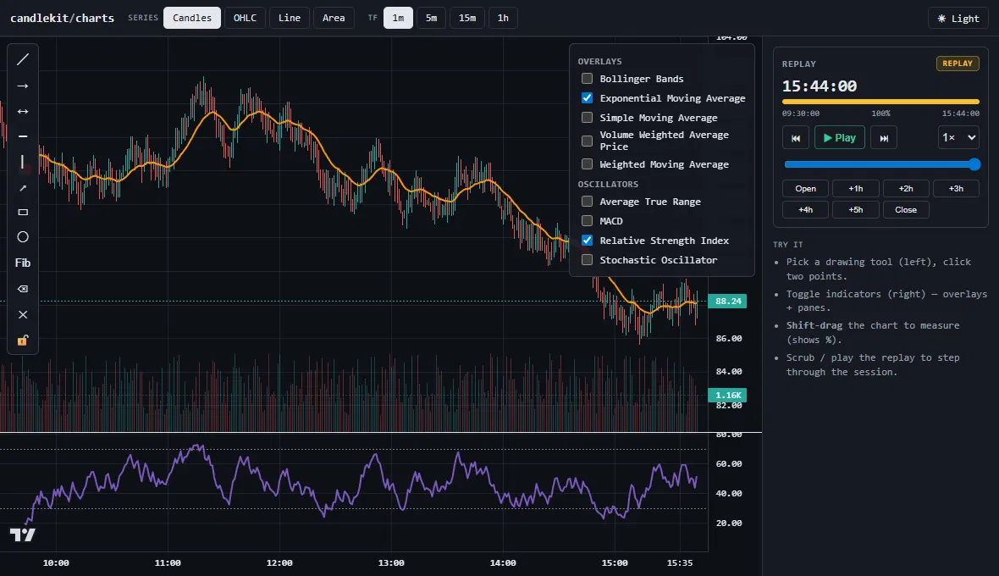Image resolution: width=999 pixels, height=576 pixels.
Task: Jump replay to +4h
Action: pyautogui.click(x=805, y=209)
